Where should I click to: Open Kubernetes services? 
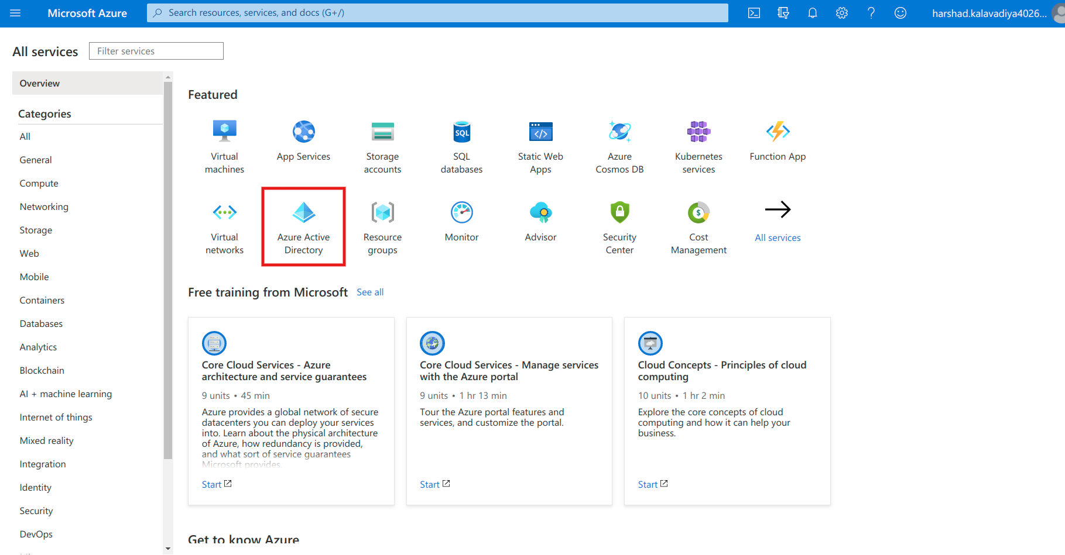(x=698, y=146)
